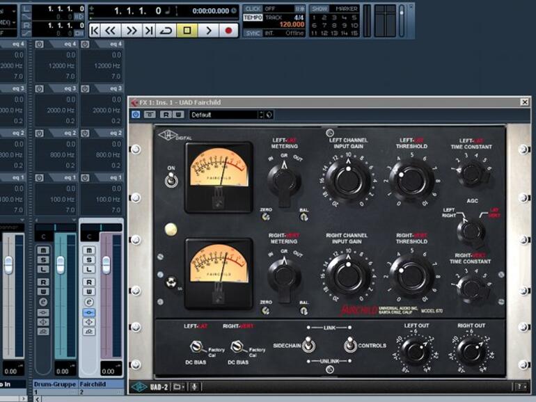Toggle the CONTROLS link switch
Image resolution: width=536 pixels, height=402 pixels.
tap(350, 346)
